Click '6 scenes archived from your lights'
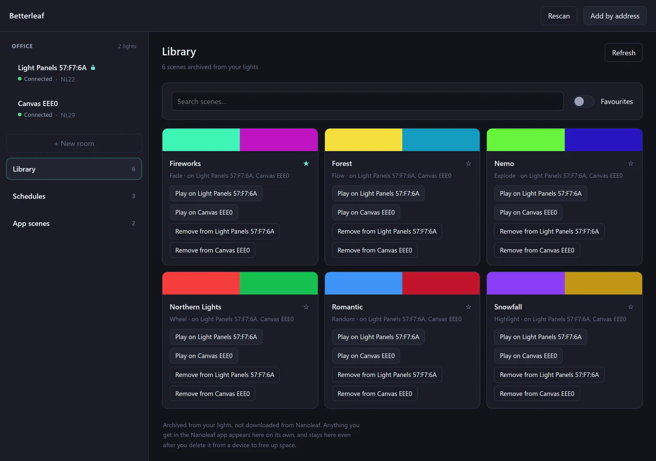The image size is (656, 461). pyautogui.click(x=210, y=67)
